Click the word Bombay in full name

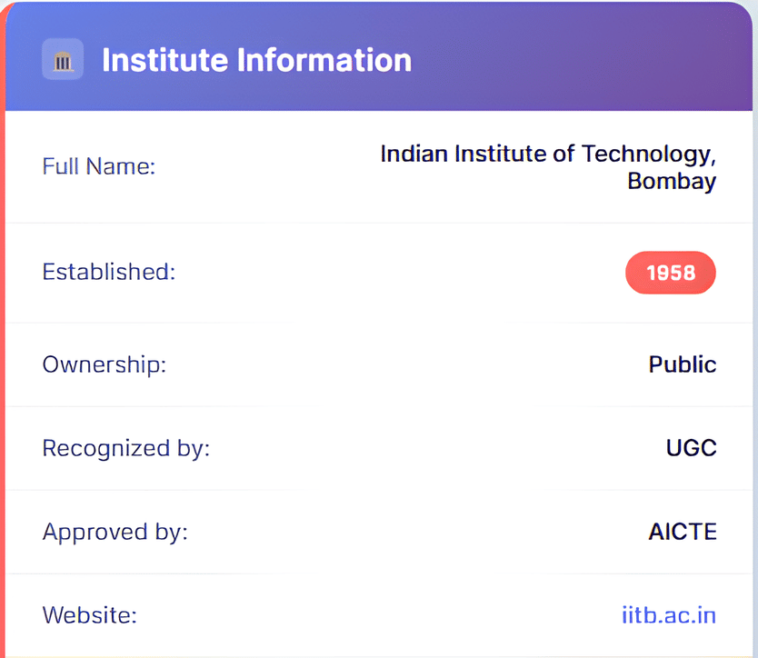671,181
